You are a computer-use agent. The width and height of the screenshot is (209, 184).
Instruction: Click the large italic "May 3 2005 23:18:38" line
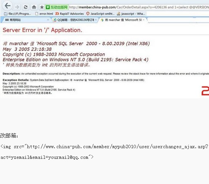[x=27, y=49]
